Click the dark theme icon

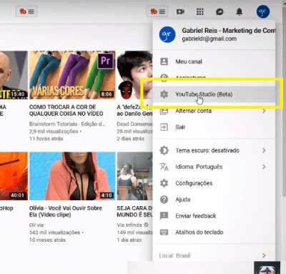pos(164,150)
